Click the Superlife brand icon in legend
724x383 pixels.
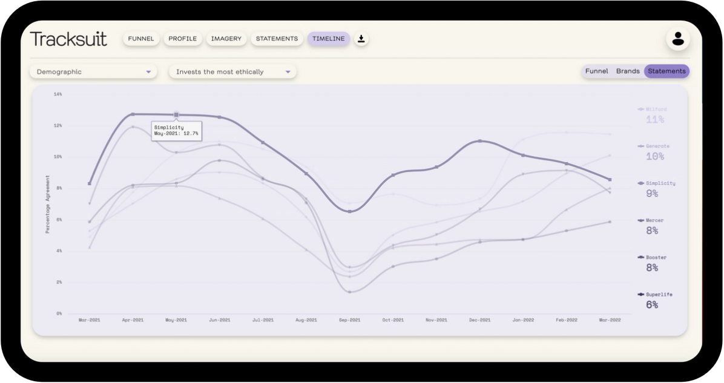(x=640, y=294)
